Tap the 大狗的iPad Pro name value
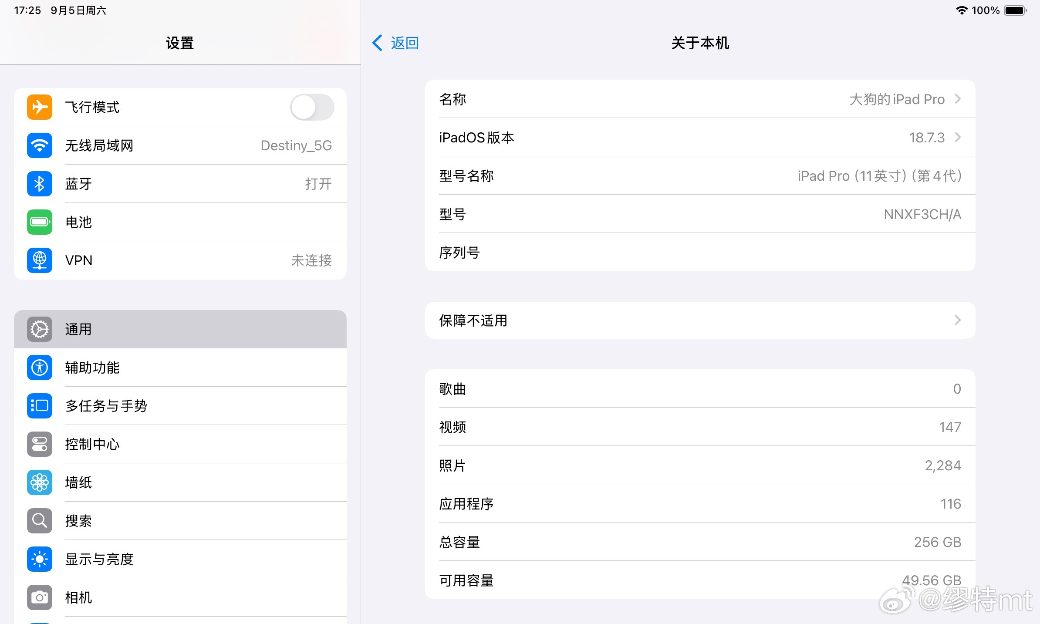Image resolution: width=1040 pixels, height=624 pixels. coord(897,99)
